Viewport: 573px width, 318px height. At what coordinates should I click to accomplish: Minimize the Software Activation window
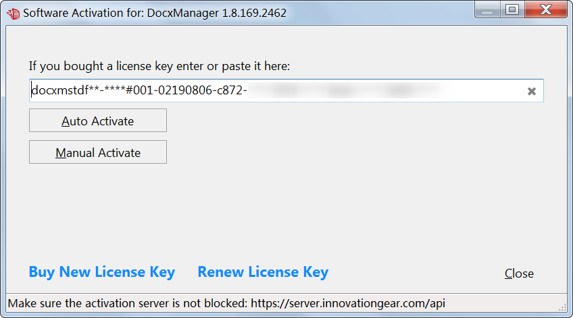[x=487, y=9]
